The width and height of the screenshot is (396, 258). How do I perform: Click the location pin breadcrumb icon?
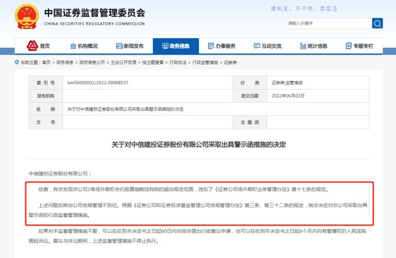(17, 62)
